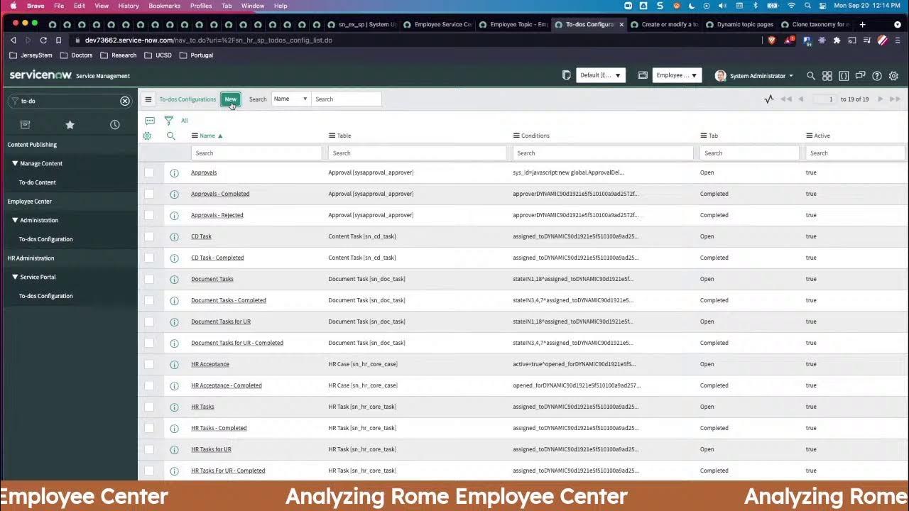The width and height of the screenshot is (909, 511).
Task: Show navigator favorites star tab
Action: (70, 125)
